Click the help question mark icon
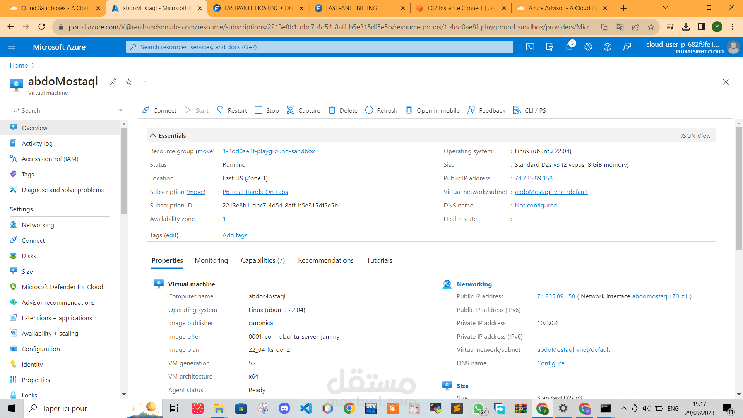The image size is (743, 418). pyautogui.click(x=608, y=47)
